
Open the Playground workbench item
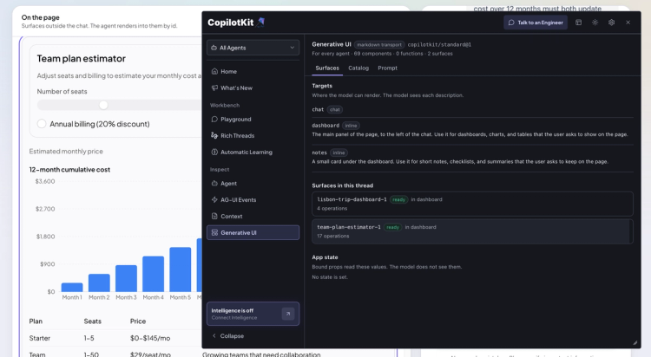253,119
